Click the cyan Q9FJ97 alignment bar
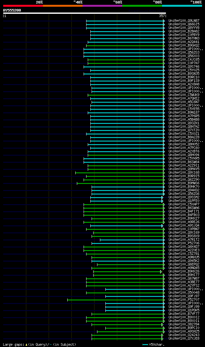This screenshot has height=347, width=205. coord(135,297)
